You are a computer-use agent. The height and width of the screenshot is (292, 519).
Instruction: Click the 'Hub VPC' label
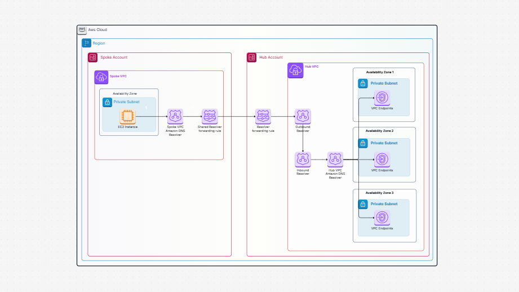point(312,67)
